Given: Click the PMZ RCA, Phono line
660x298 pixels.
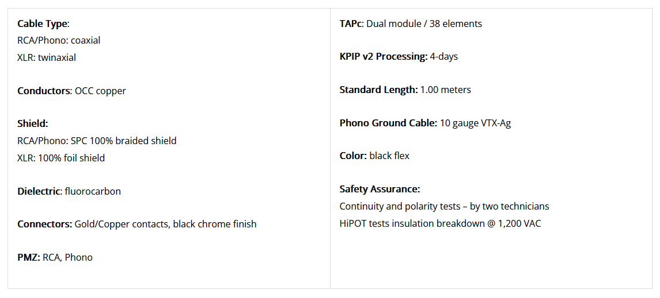Looking at the screenshot, I should [x=55, y=257].
